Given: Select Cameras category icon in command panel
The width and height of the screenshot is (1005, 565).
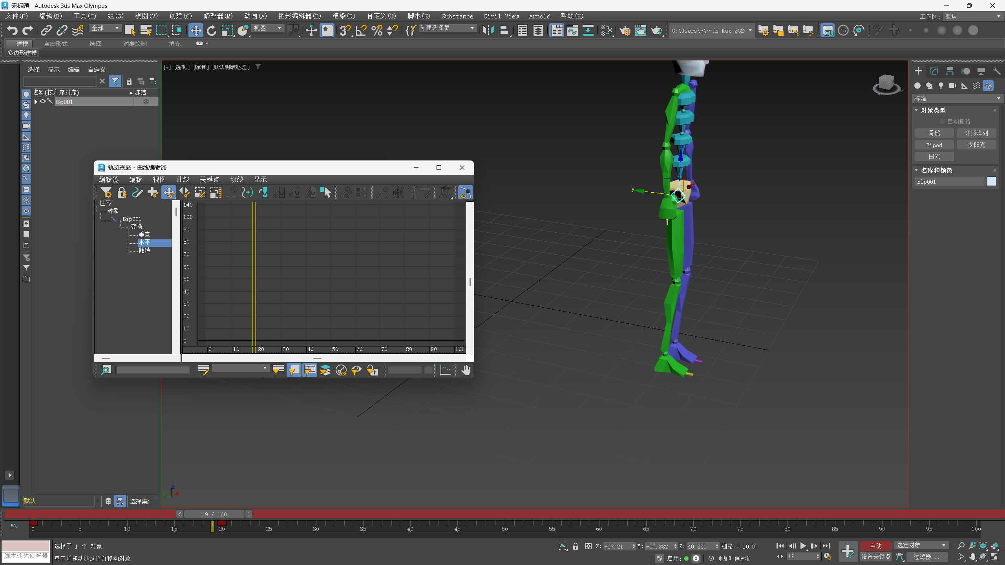Looking at the screenshot, I should (x=953, y=86).
